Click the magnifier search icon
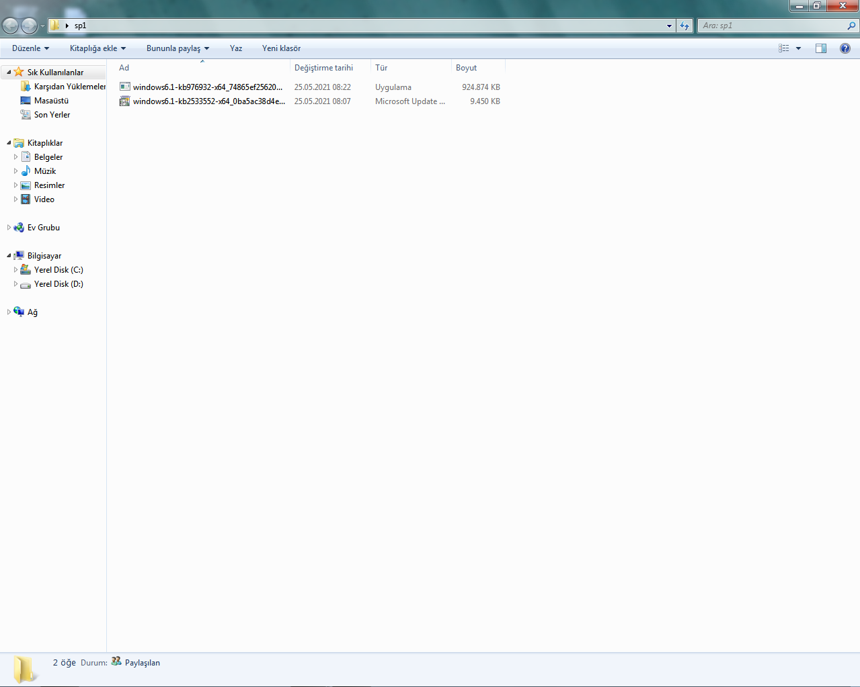 852,26
